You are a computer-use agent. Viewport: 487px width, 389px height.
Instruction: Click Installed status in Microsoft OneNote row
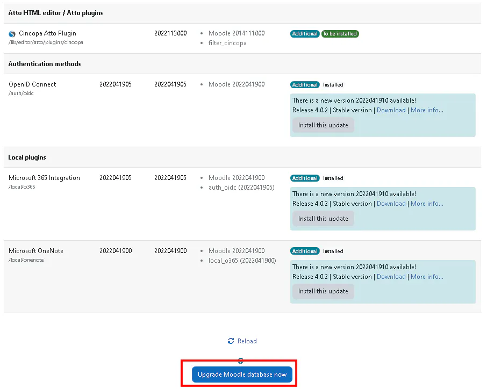click(333, 251)
